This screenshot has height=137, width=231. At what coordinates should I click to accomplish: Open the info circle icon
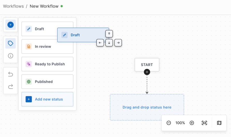[x=10, y=56]
